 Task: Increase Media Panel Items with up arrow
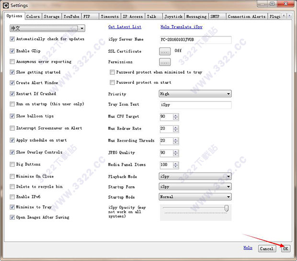point(176,163)
